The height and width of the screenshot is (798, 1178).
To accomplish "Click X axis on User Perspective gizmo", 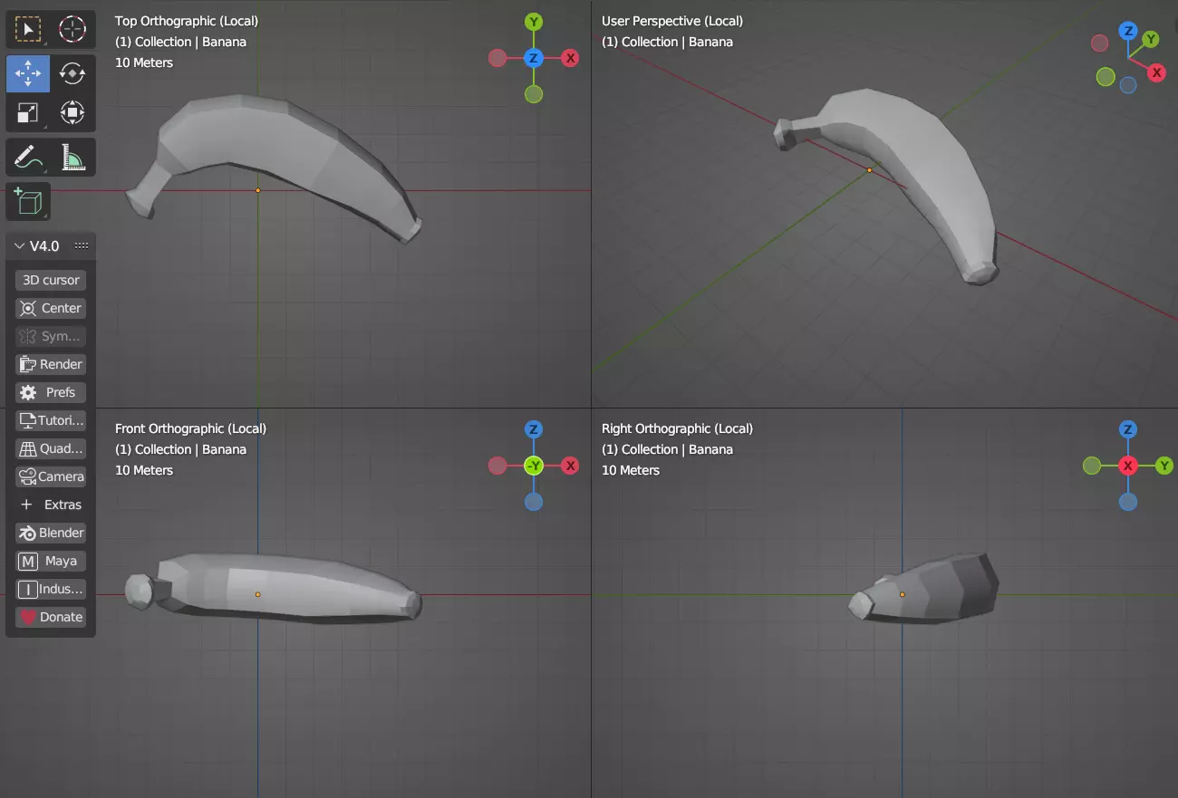I will [1156, 72].
